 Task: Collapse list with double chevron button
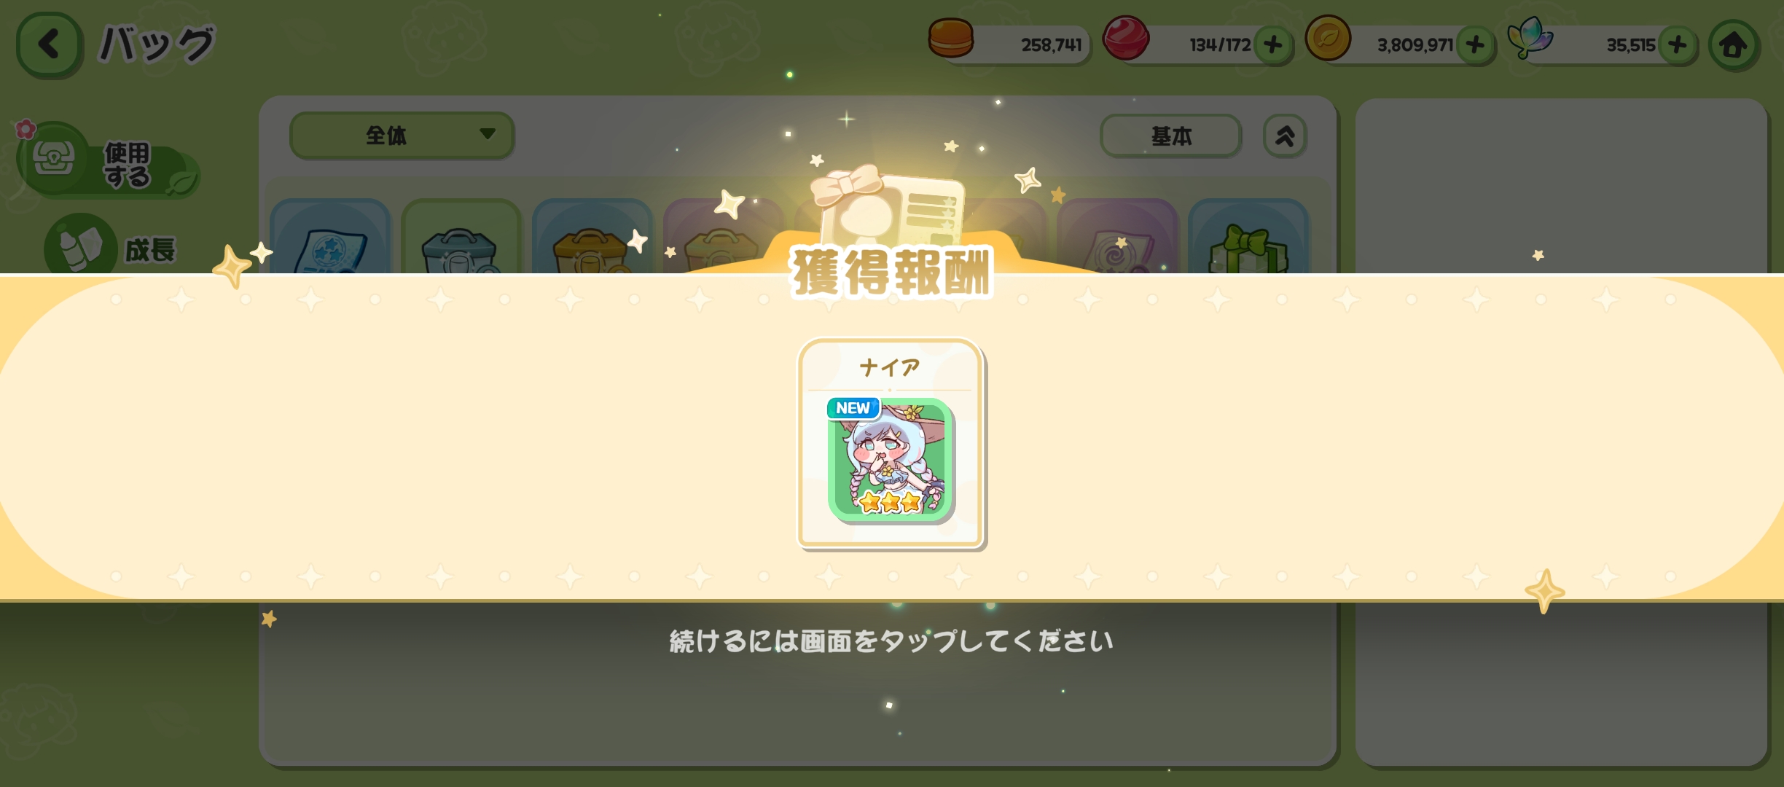(x=1285, y=136)
